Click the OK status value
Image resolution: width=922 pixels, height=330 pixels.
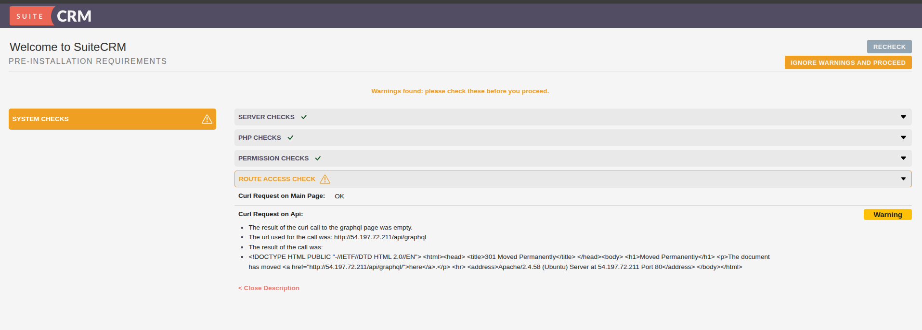tap(339, 196)
